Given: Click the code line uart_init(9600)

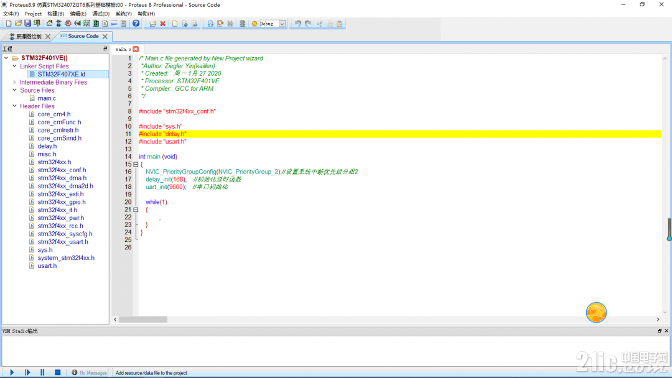Looking at the screenshot, I should coord(166,187).
